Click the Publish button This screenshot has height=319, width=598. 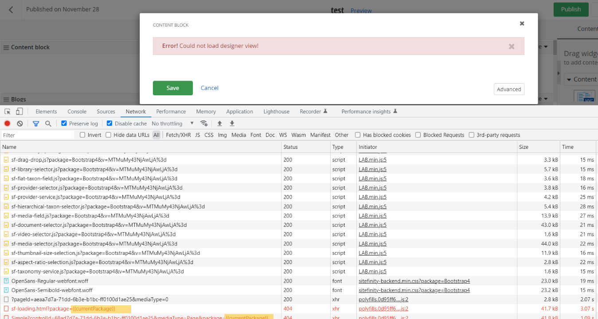coord(571,9)
